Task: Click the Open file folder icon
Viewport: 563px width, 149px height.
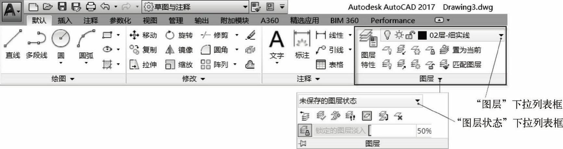Action: coord(48,6)
